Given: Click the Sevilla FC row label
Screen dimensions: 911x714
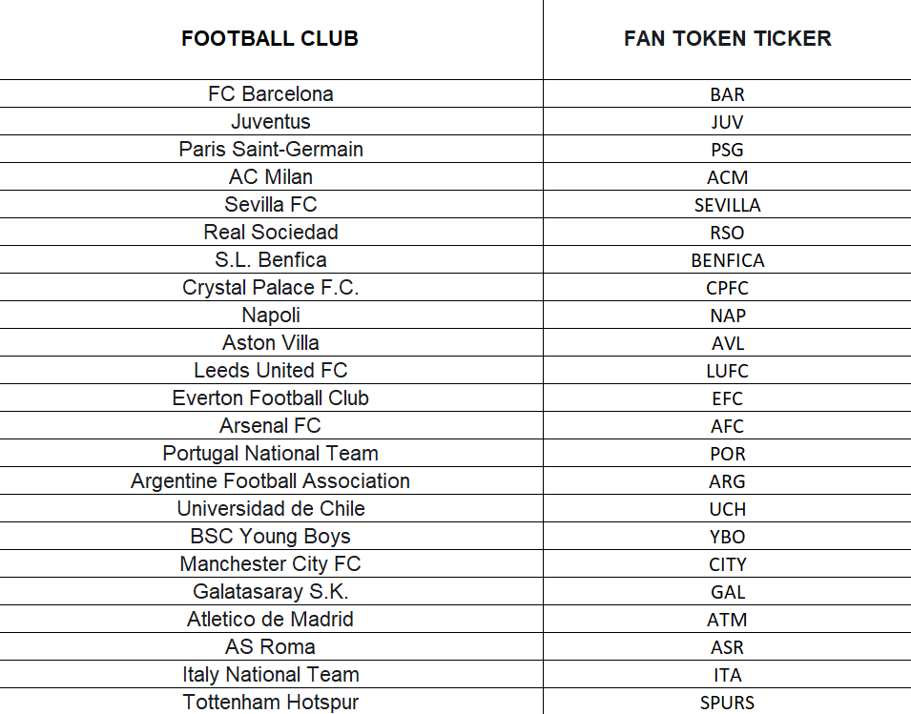Looking at the screenshot, I should coord(270,205).
